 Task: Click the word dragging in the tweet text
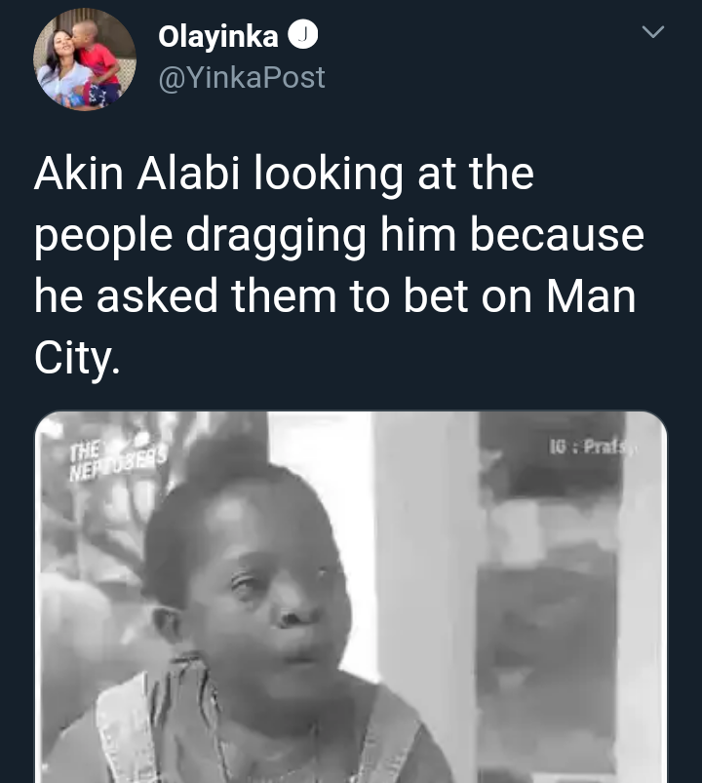[276, 236]
